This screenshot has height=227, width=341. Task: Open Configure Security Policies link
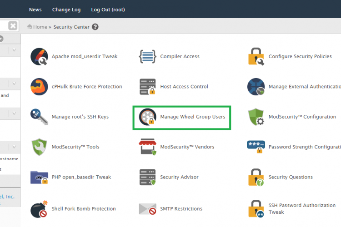(x=300, y=56)
